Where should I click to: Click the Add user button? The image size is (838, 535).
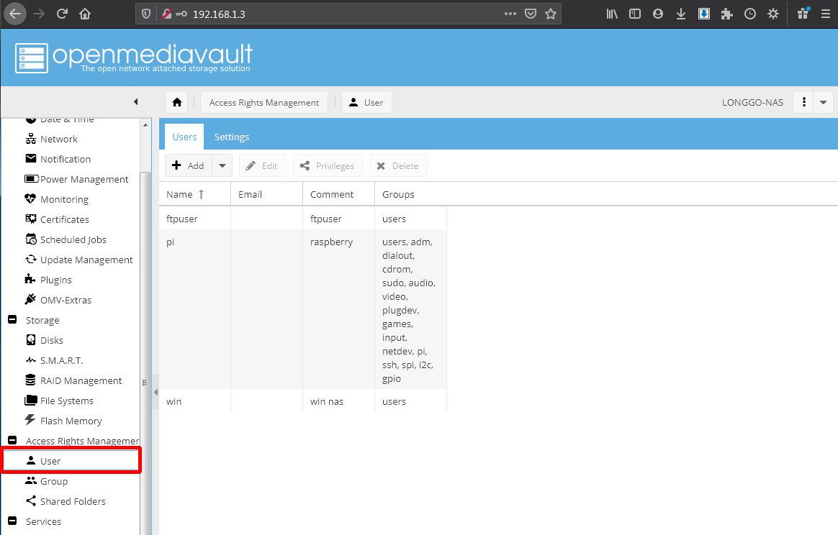[188, 165]
